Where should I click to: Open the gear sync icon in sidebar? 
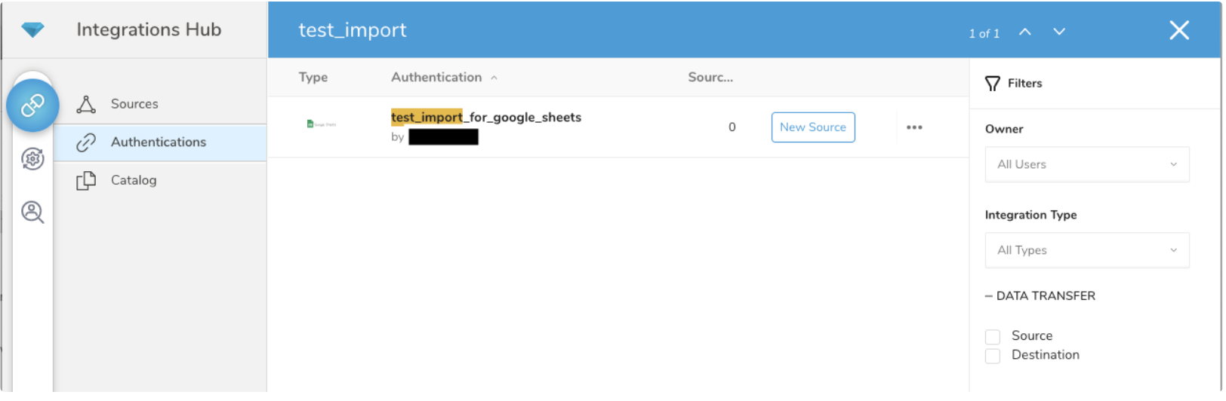(x=32, y=159)
